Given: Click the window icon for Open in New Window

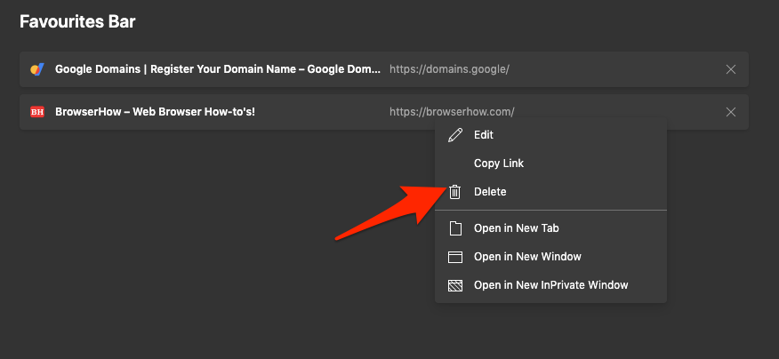Looking at the screenshot, I should pyautogui.click(x=455, y=257).
